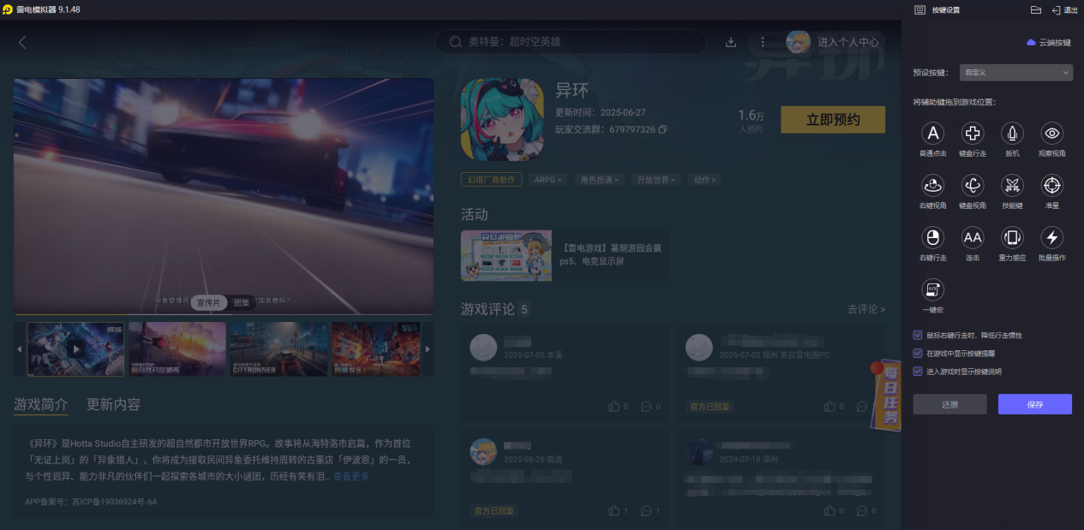Select the 重力感应 gravity sensor icon
Screen dimensions: 1084x530
[1011, 239]
